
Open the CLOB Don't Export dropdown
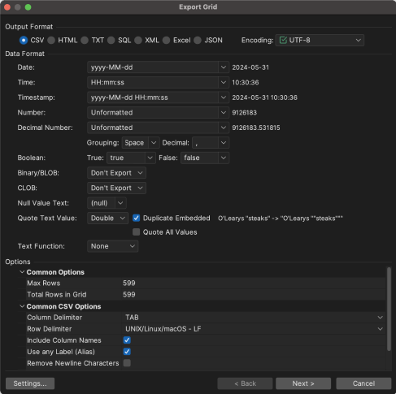(x=116, y=188)
